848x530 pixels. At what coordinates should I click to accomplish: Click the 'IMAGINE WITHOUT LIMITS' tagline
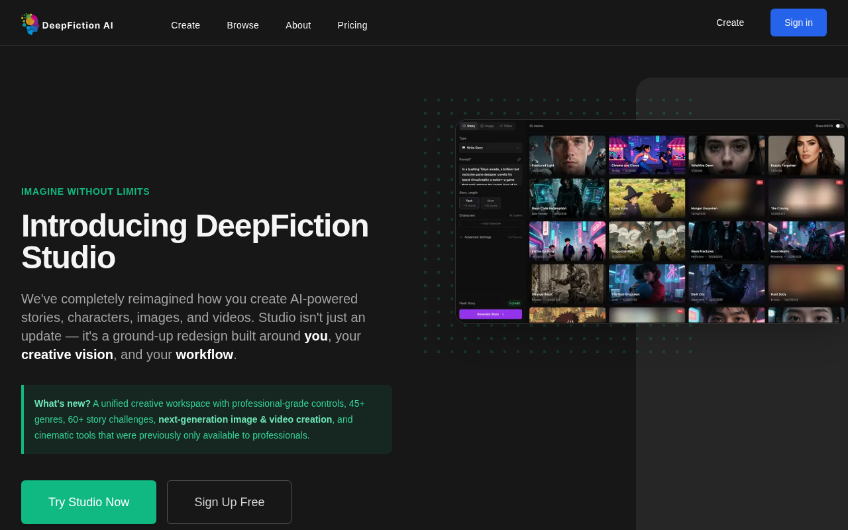coord(85,191)
